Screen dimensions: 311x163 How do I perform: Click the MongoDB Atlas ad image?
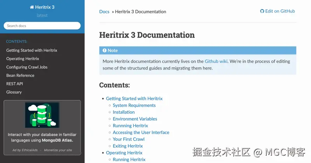[42, 115]
